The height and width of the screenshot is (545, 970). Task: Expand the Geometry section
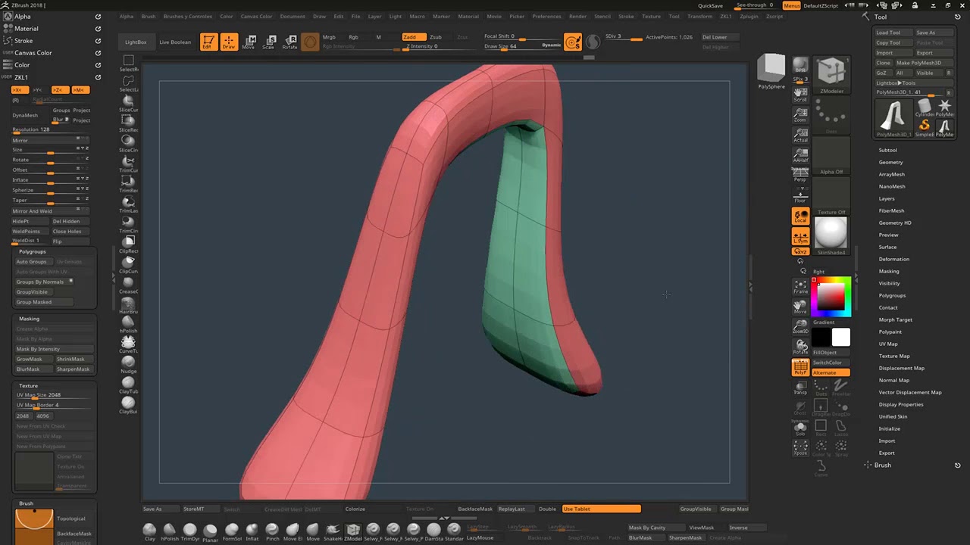tap(890, 162)
